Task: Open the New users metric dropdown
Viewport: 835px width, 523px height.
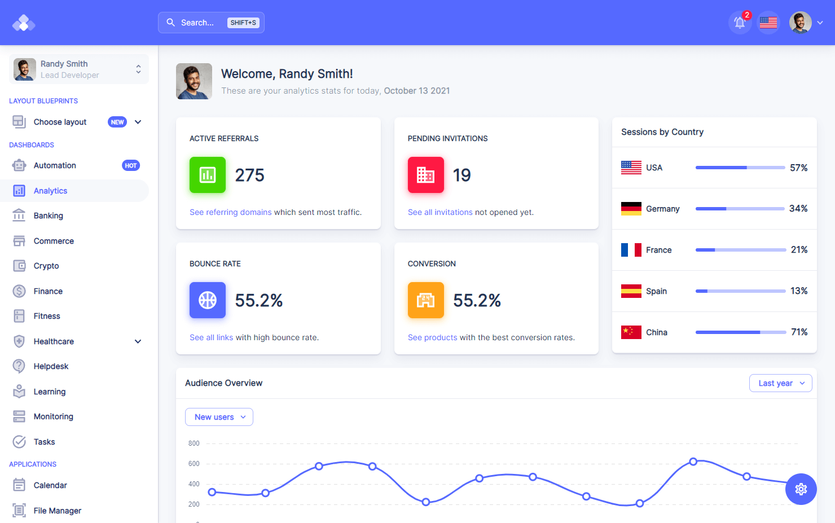Action: coord(219,417)
